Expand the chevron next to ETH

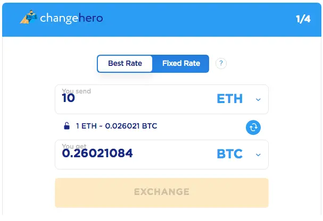click(258, 100)
